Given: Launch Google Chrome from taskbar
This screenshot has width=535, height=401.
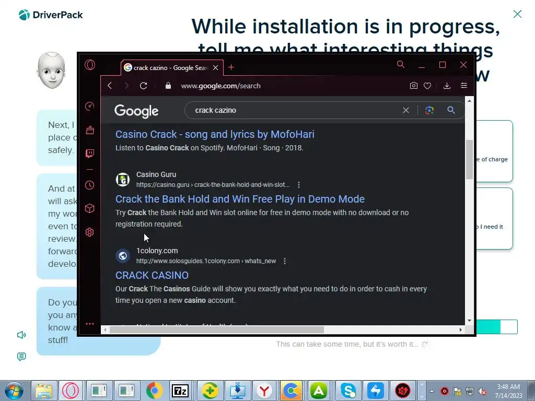Looking at the screenshot, I should [154, 391].
